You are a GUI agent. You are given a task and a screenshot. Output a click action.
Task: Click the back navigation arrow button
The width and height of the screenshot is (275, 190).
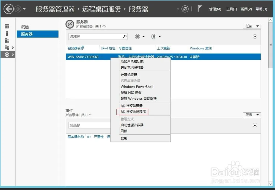[x=9, y=9]
